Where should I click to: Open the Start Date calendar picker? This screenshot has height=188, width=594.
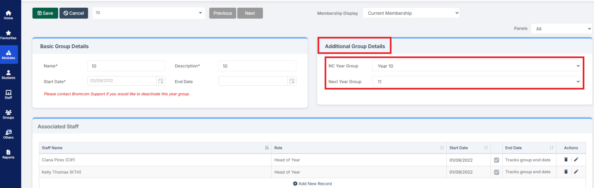pos(160,81)
